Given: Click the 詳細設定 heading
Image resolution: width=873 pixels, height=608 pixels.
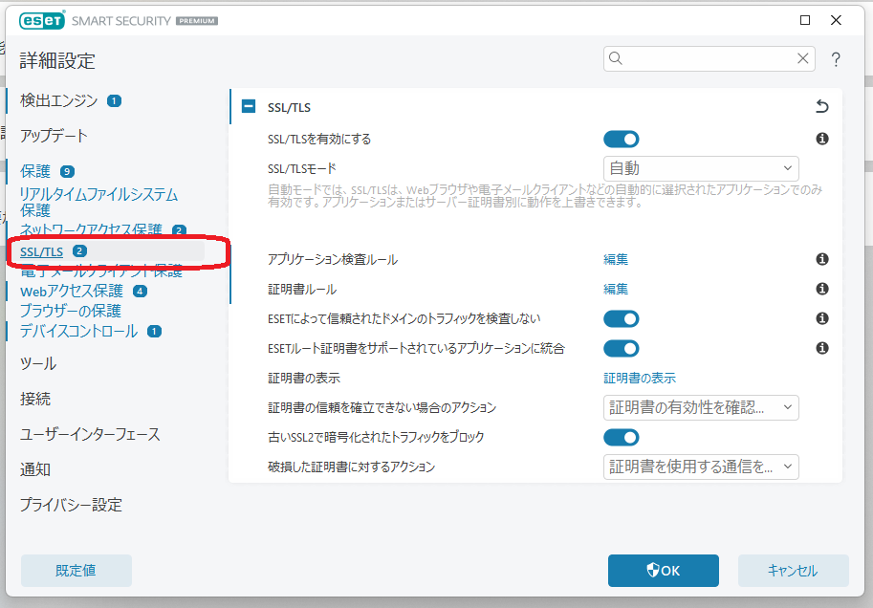Looking at the screenshot, I should (57, 60).
